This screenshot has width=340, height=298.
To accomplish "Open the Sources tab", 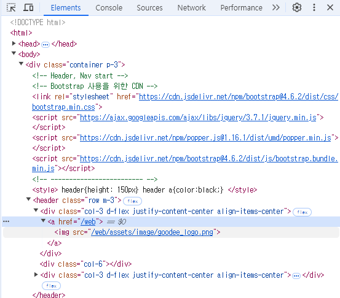I will coord(149,8).
